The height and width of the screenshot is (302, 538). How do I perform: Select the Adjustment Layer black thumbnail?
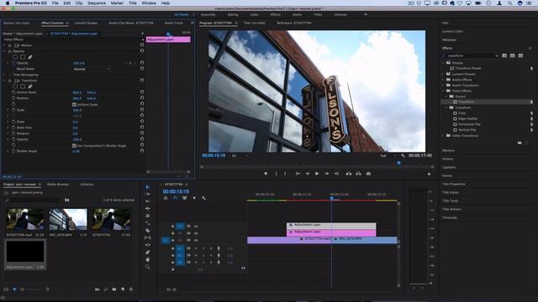click(25, 251)
